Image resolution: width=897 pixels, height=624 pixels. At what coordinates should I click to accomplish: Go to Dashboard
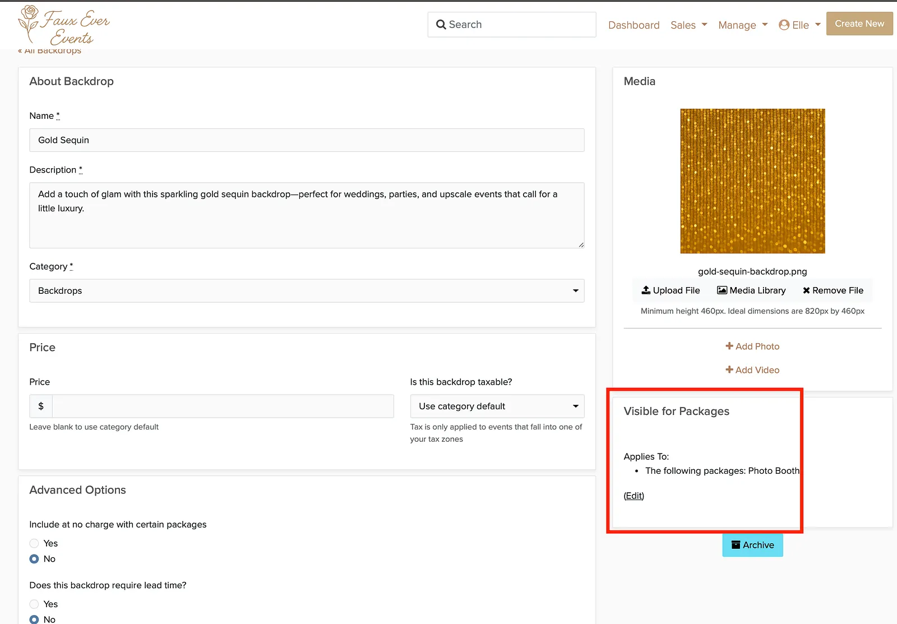634,25
